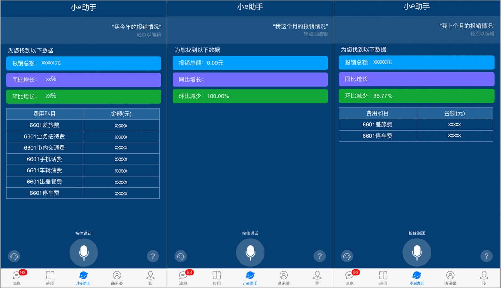This screenshot has height=288, width=501.
Task: Select the 6601手机话费 row
Action: (83, 159)
